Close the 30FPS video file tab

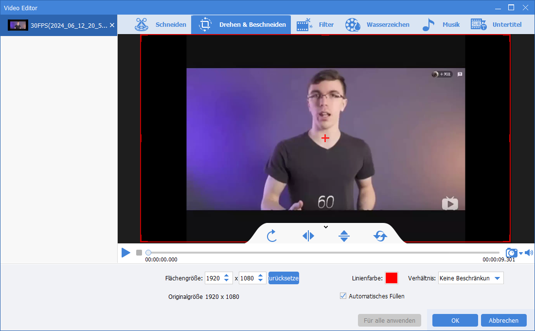coord(112,25)
